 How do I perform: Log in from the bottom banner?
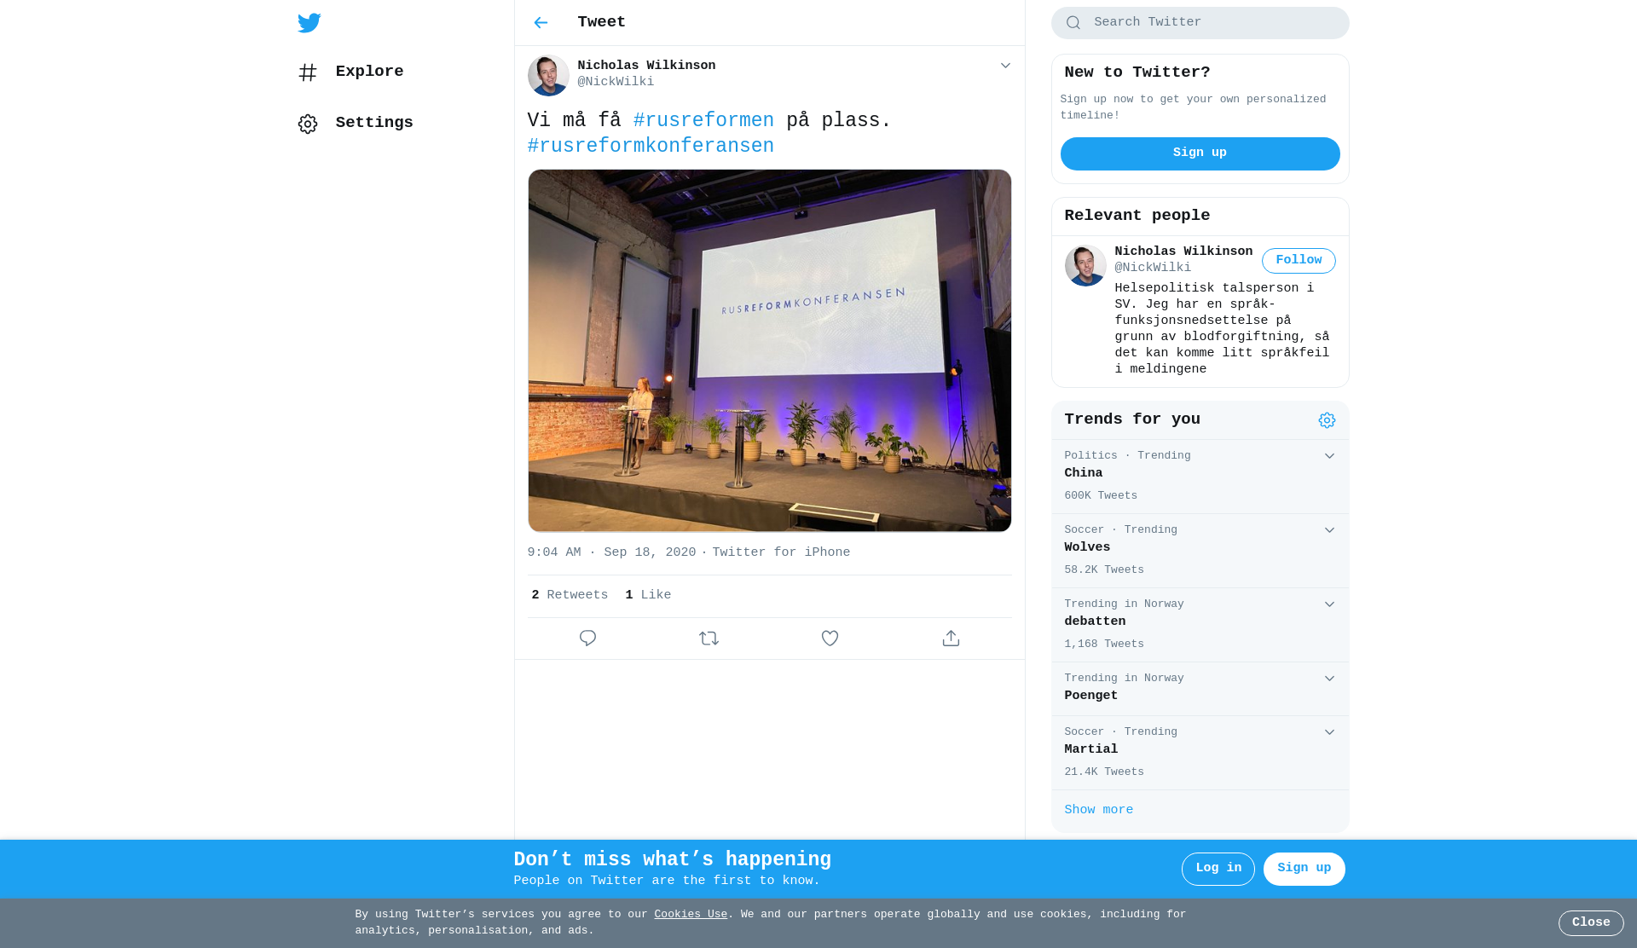1218,869
